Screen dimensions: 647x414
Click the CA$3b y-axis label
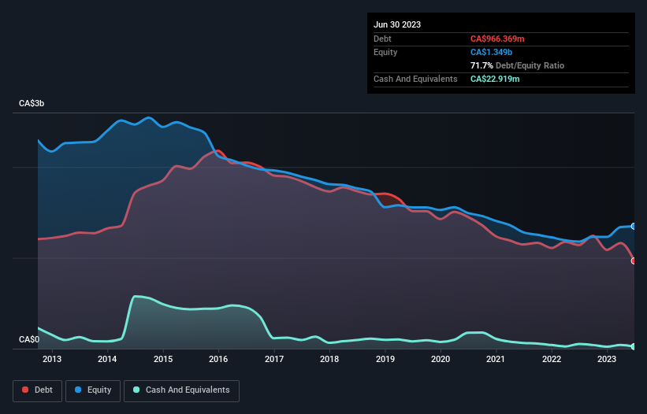[x=32, y=103]
